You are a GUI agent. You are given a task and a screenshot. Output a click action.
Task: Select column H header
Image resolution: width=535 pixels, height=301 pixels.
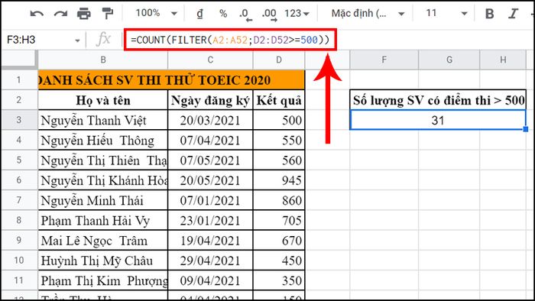[503, 60]
